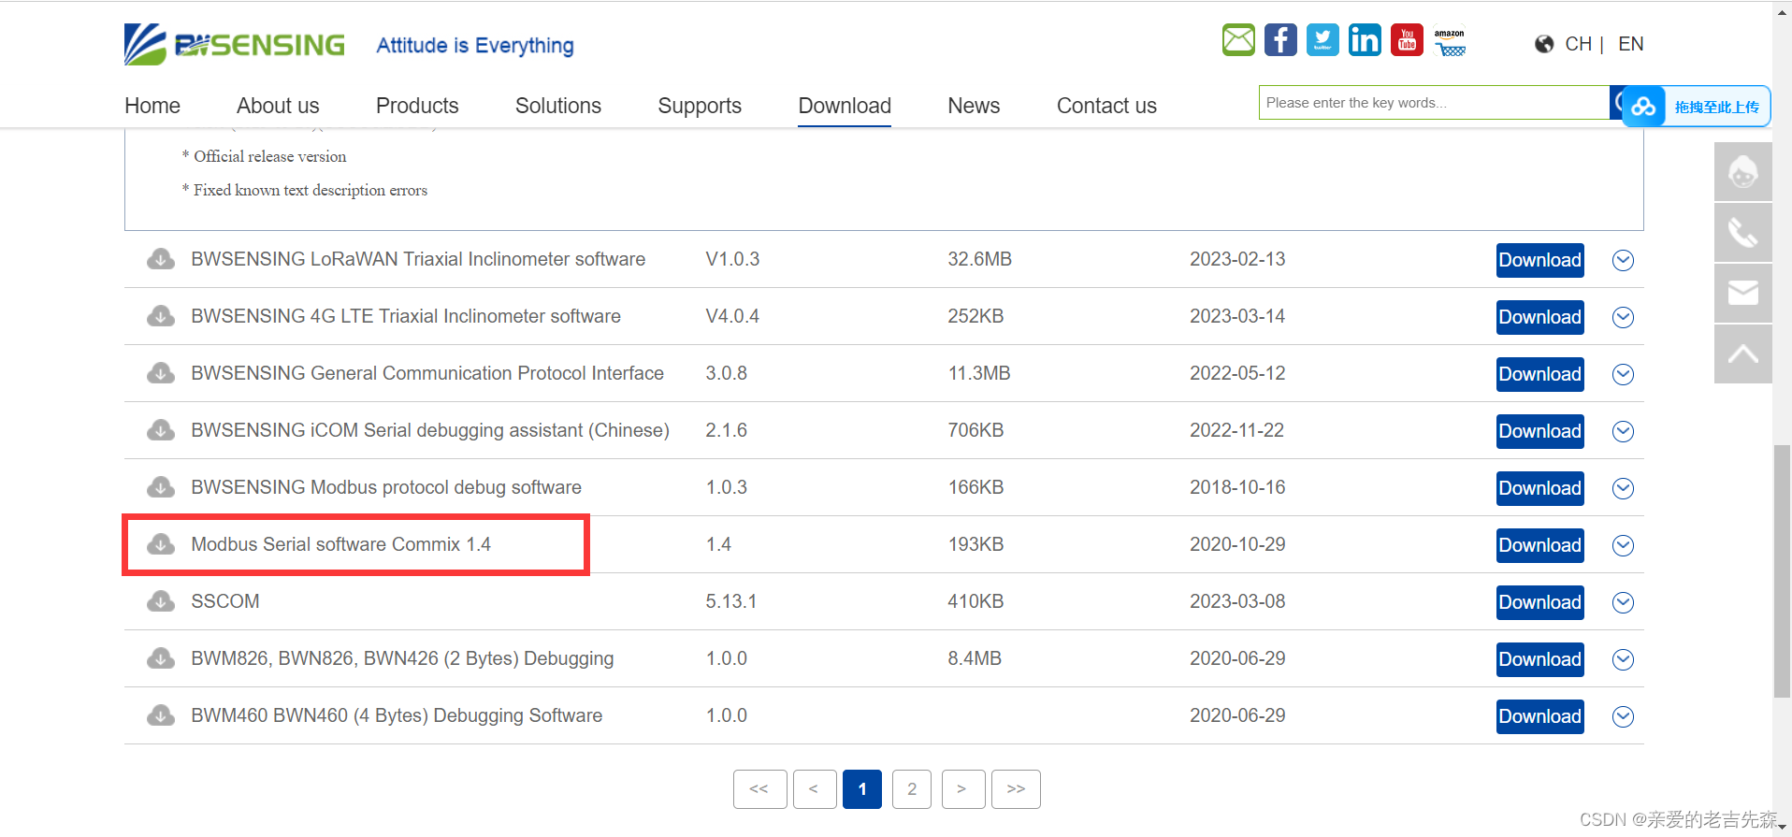This screenshot has height=837, width=1792.
Task: Download General Communication Protocol Interface
Action: pyautogui.click(x=1539, y=374)
